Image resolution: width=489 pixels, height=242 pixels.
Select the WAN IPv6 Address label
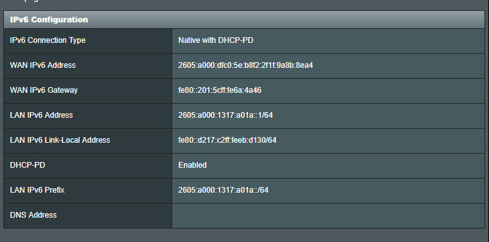pyautogui.click(x=42, y=65)
